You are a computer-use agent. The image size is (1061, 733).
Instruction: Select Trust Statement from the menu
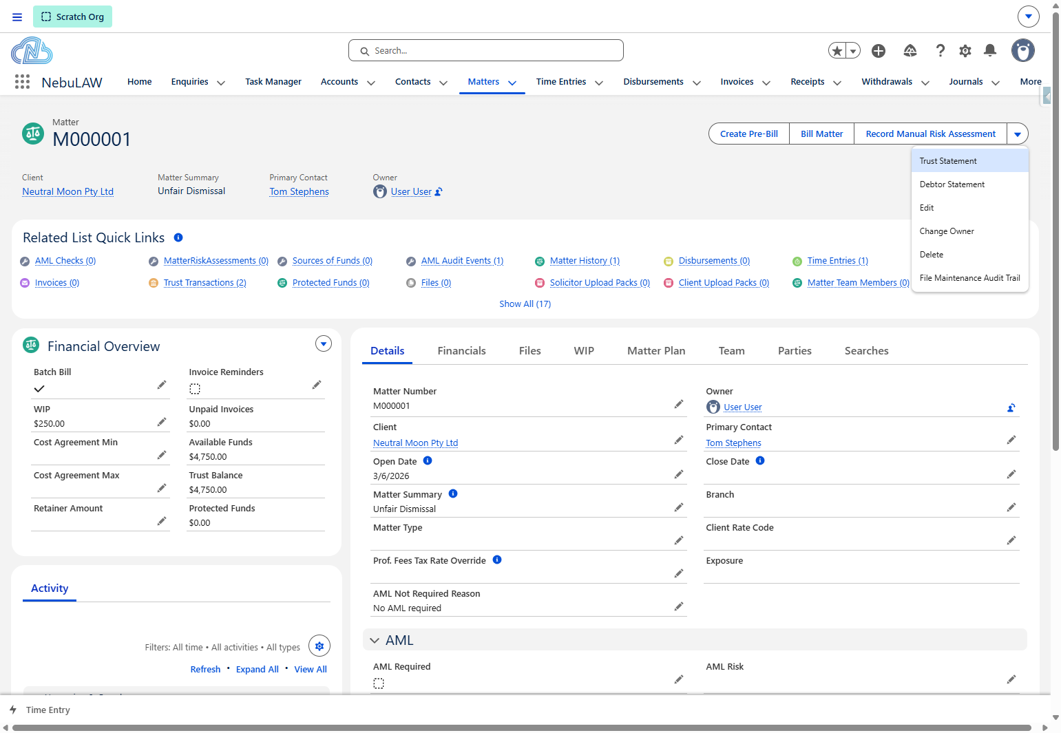point(970,161)
